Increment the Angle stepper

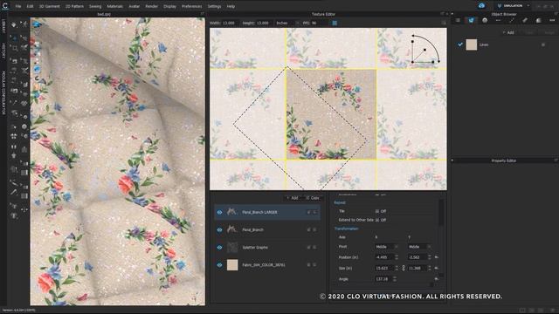(395, 277)
